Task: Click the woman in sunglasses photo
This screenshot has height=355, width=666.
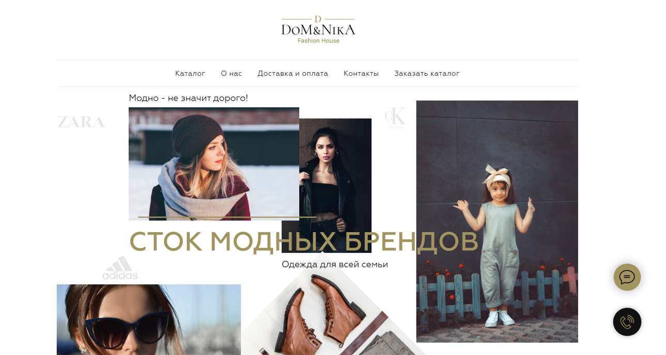Action: 149,319
